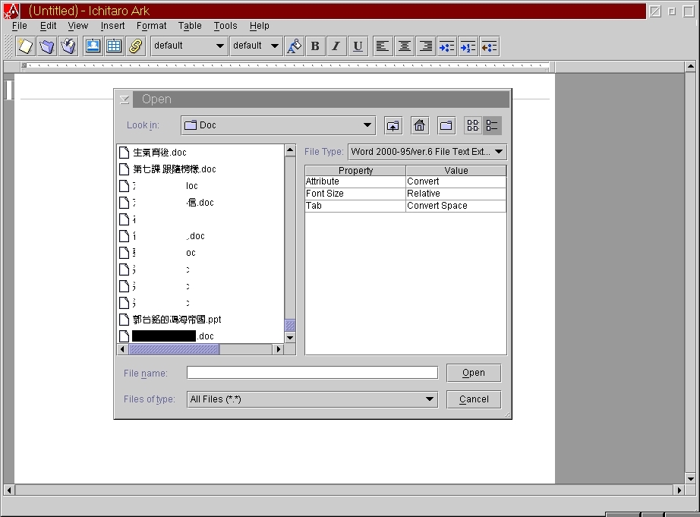Click the 'Relative' value cell
This screenshot has height=517, width=700.
click(456, 194)
